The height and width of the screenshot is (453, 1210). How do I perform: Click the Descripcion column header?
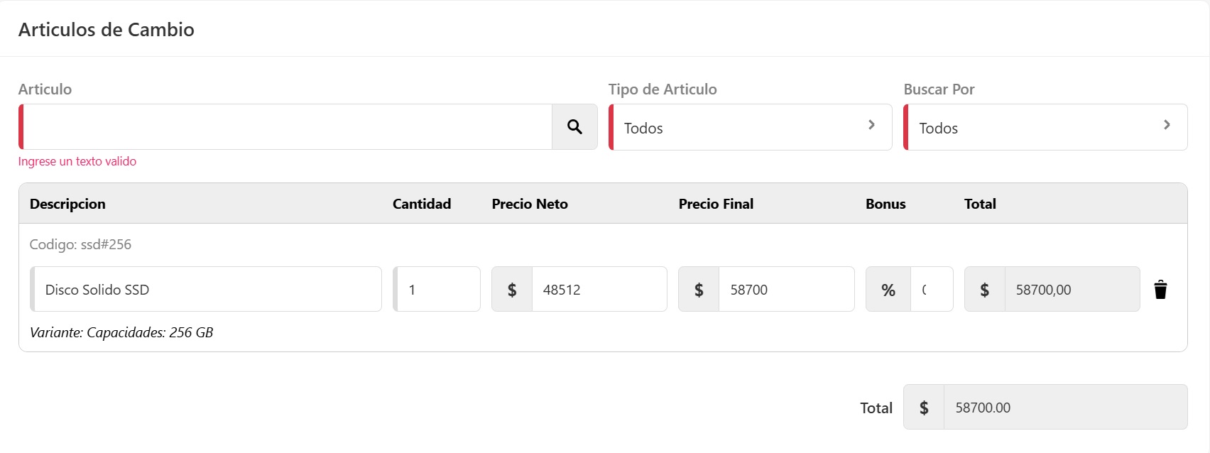[67, 204]
